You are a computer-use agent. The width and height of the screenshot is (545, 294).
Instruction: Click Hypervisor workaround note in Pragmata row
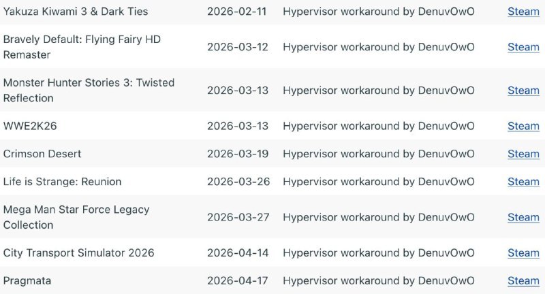coord(378,280)
